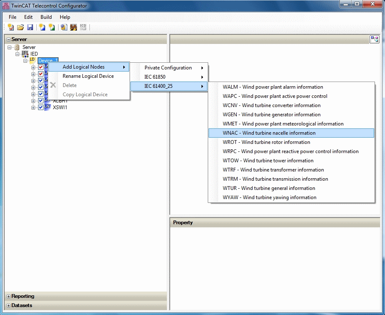Open the Help menu
Viewport: 385px width, 315px height.
(x=65, y=17)
